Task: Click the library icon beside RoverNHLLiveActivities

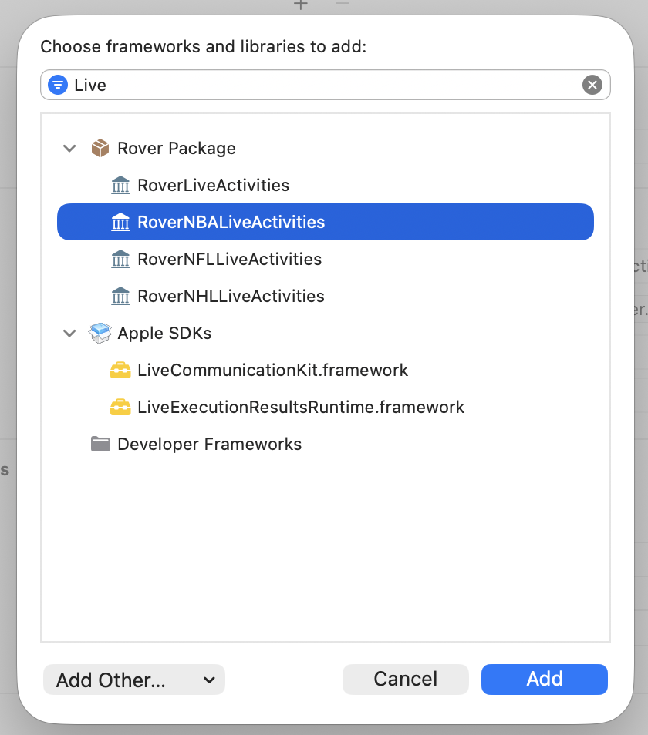Action: pos(120,296)
